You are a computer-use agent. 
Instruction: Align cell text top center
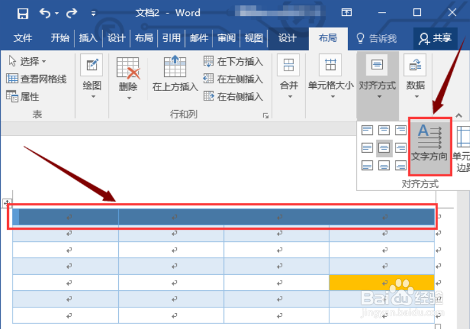click(x=384, y=130)
